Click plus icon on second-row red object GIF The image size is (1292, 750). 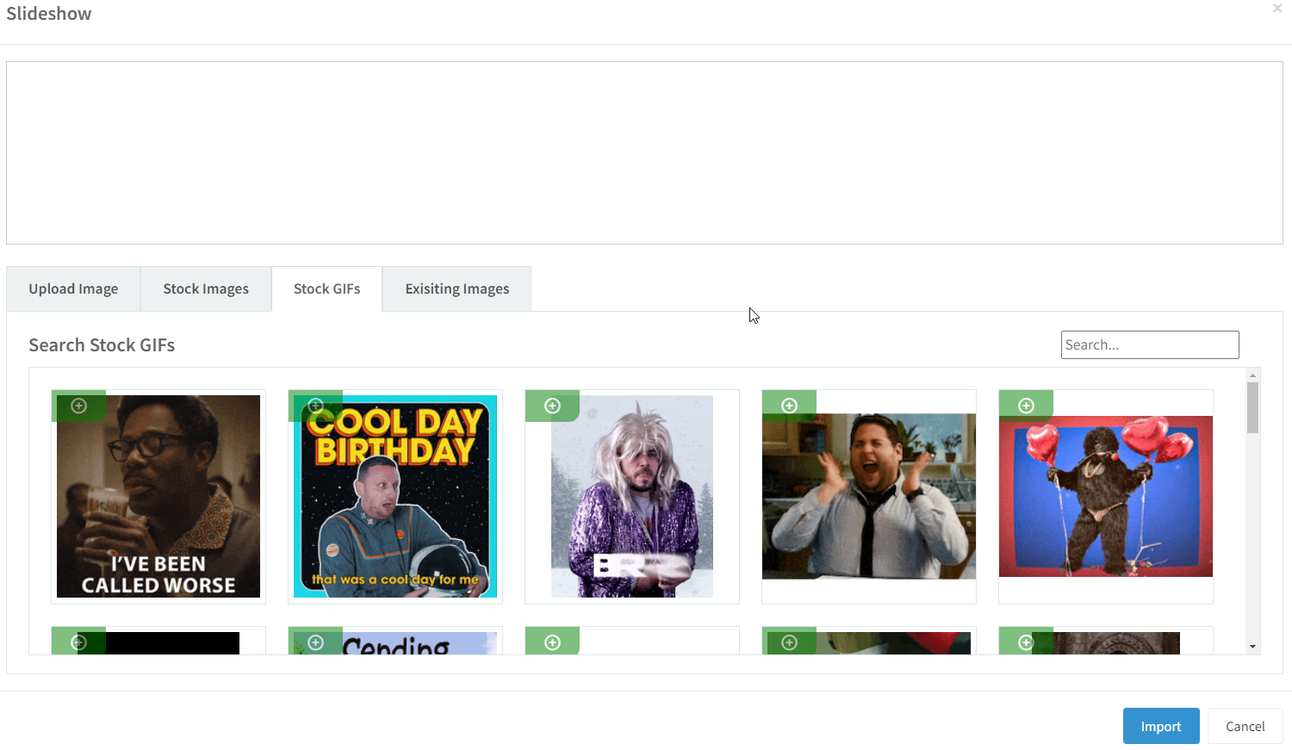(789, 642)
